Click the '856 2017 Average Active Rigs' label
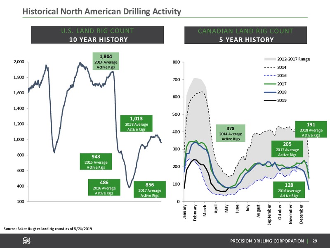The height and width of the screenshot is (248, 330). coord(150,189)
